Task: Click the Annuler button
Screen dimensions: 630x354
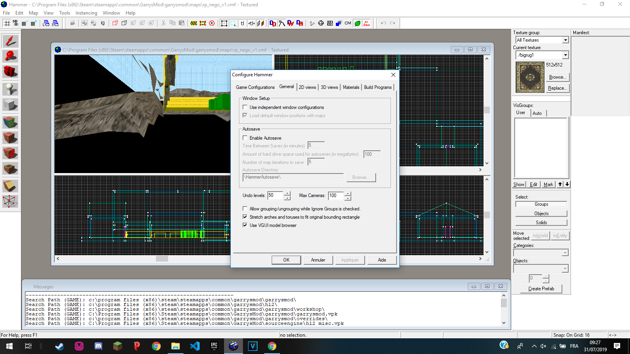Action: click(x=318, y=260)
